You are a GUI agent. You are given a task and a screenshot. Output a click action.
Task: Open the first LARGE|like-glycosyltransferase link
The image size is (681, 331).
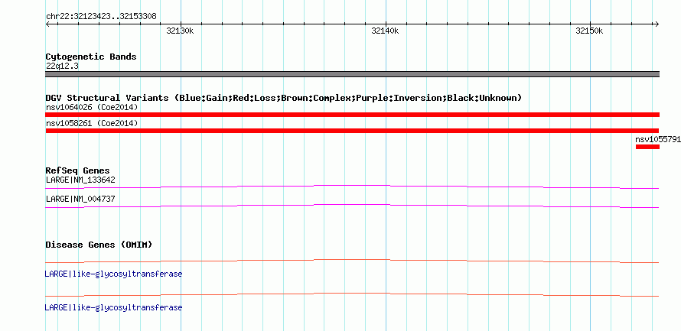click(x=113, y=274)
